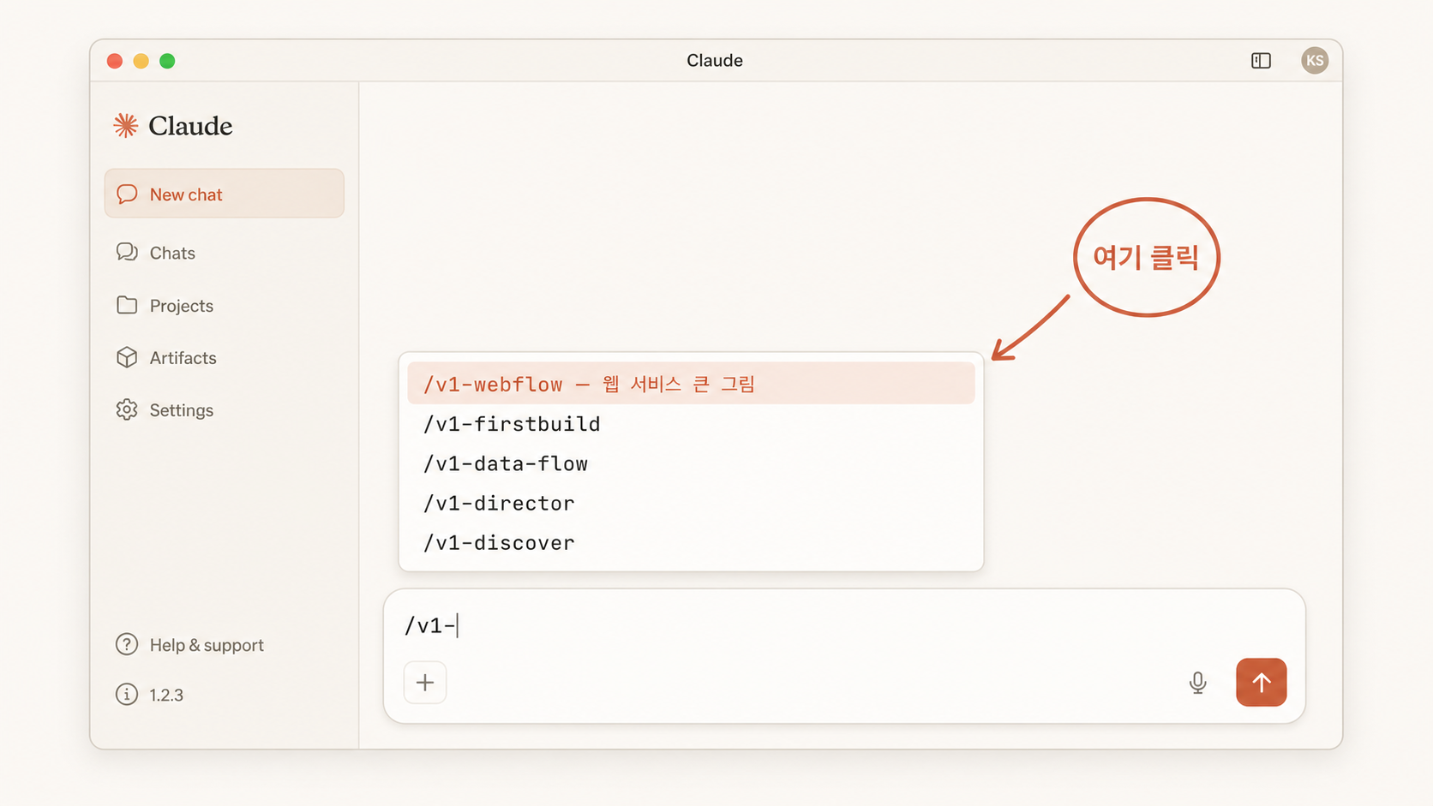The width and height of the screenshot is (1433, 806).
Task: Toggle the sidebar panel icon
Action: [1261, 61]
